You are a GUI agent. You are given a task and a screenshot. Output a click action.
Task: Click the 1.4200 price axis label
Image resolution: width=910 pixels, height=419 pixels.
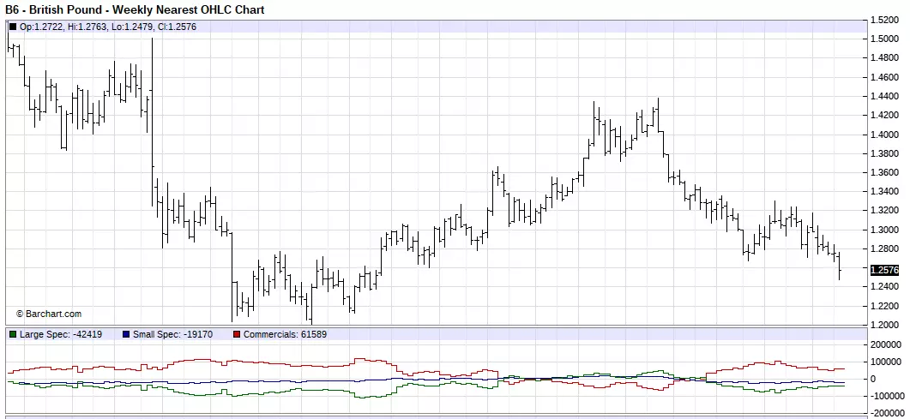[x=884, y=116]
